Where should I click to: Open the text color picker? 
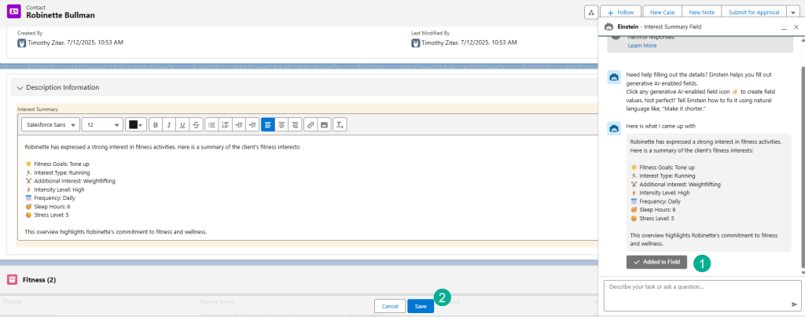pos(136,124)
